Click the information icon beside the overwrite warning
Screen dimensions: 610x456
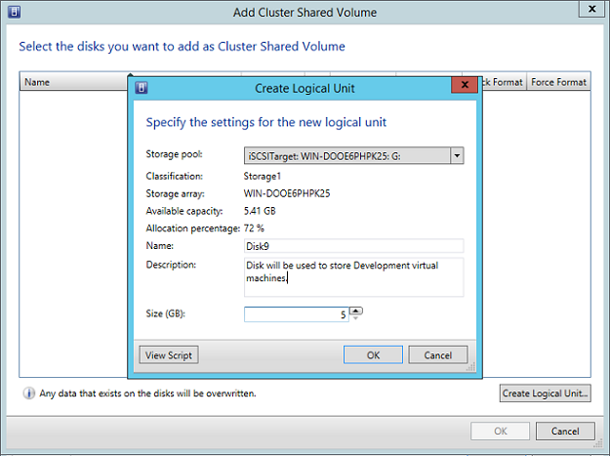click(28, 394)
